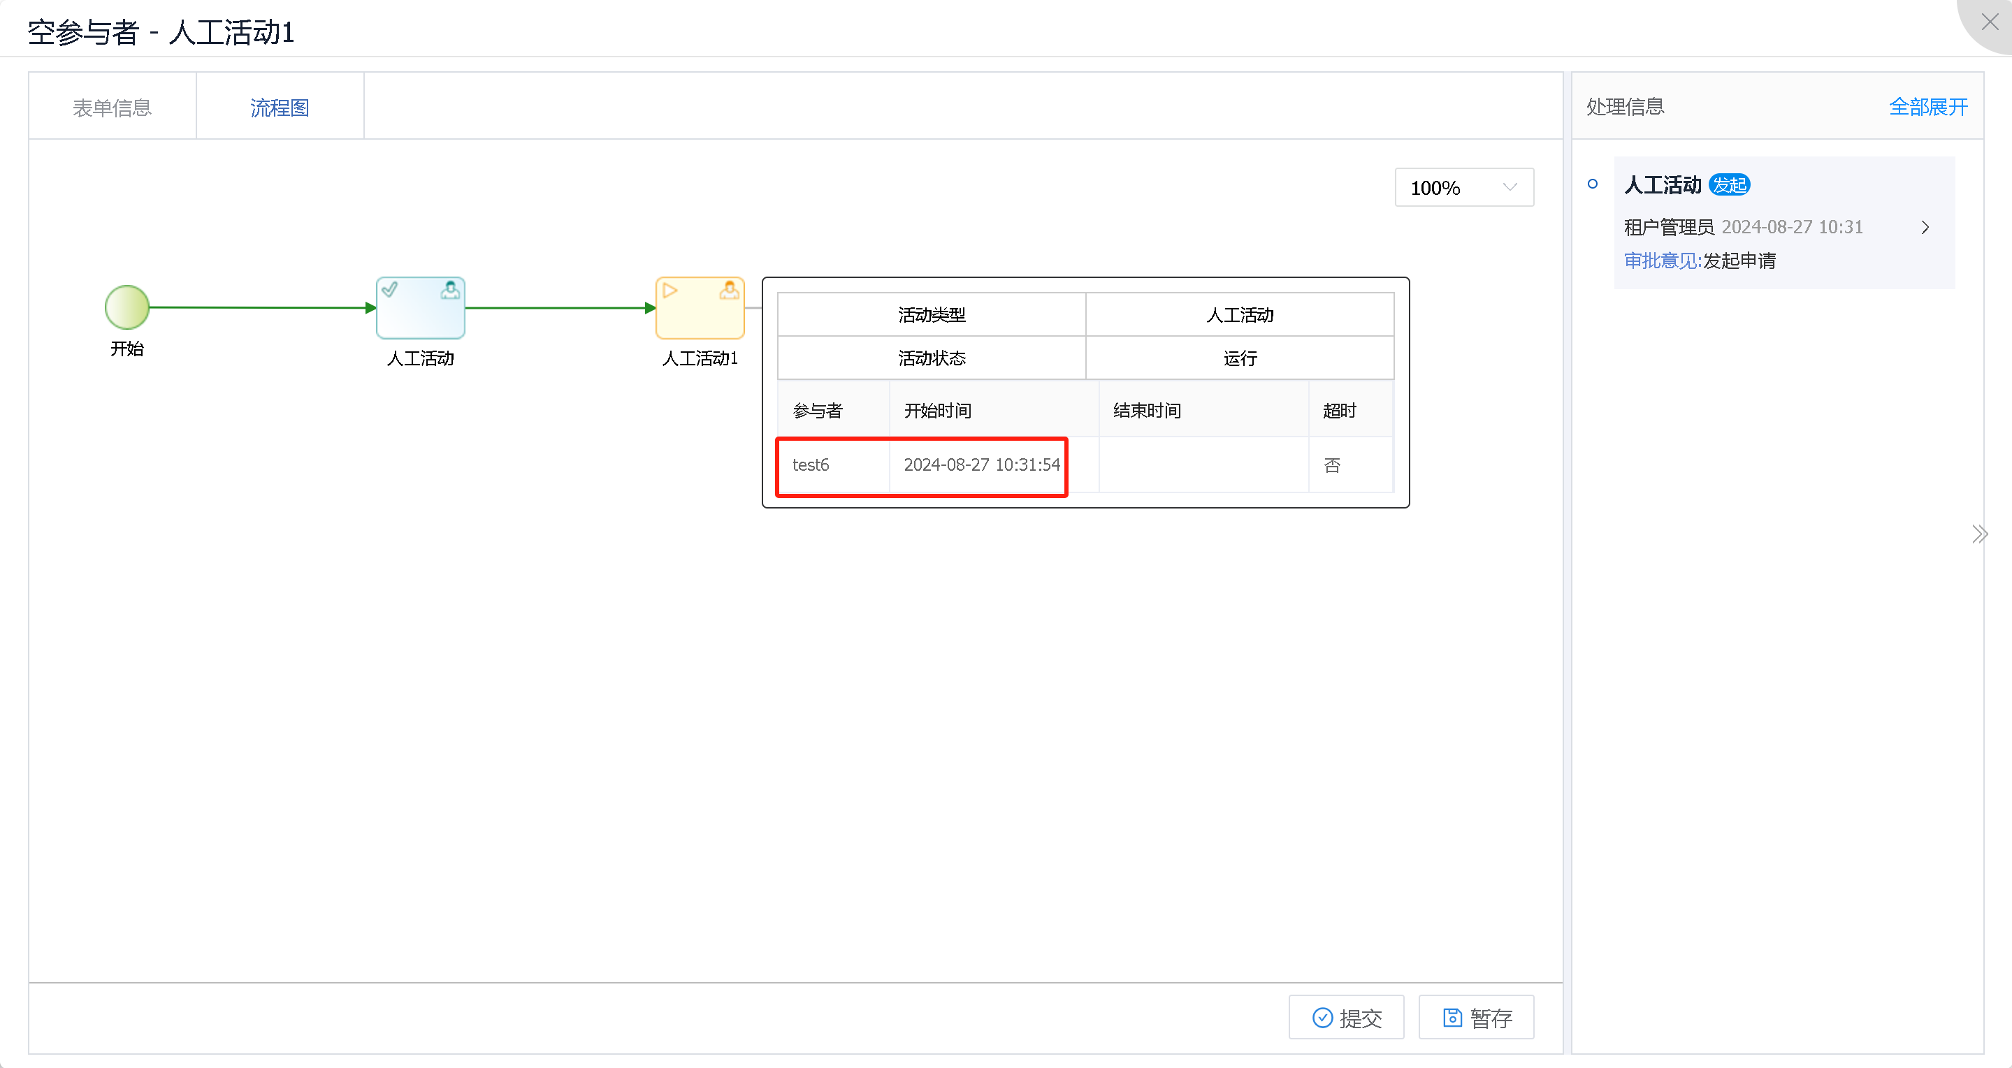Click the 发起 badge on 人工活动
The width and height of the screenshot is (2012, 1068).
(x=1728, y=185)
